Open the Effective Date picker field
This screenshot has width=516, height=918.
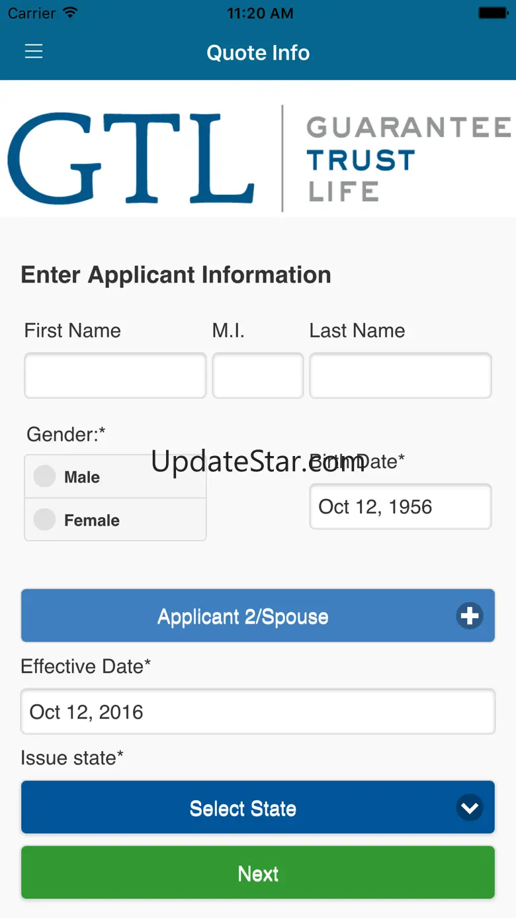[x=258, y=711]
